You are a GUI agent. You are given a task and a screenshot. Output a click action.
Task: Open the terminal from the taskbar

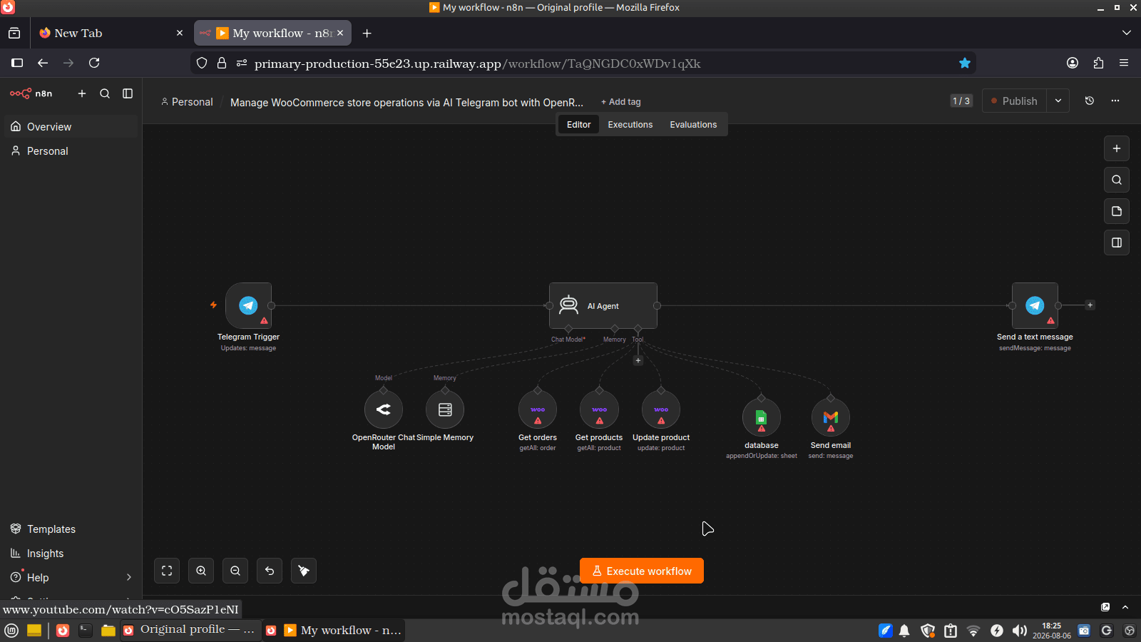click(x=86, y=631)
